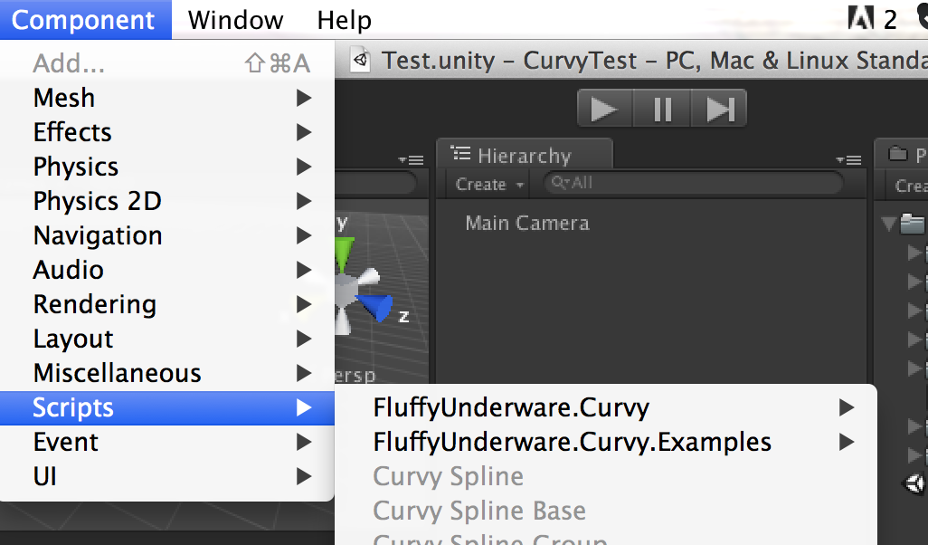The image size is (928, 545).
Task: Click the Hierarchy search field
Action: pyautogui.click(x=693, y=183)
